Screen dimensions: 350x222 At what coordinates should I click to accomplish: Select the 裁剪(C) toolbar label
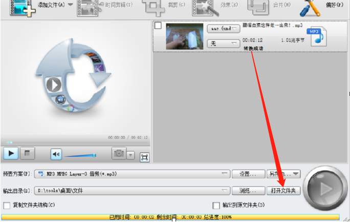177,5
